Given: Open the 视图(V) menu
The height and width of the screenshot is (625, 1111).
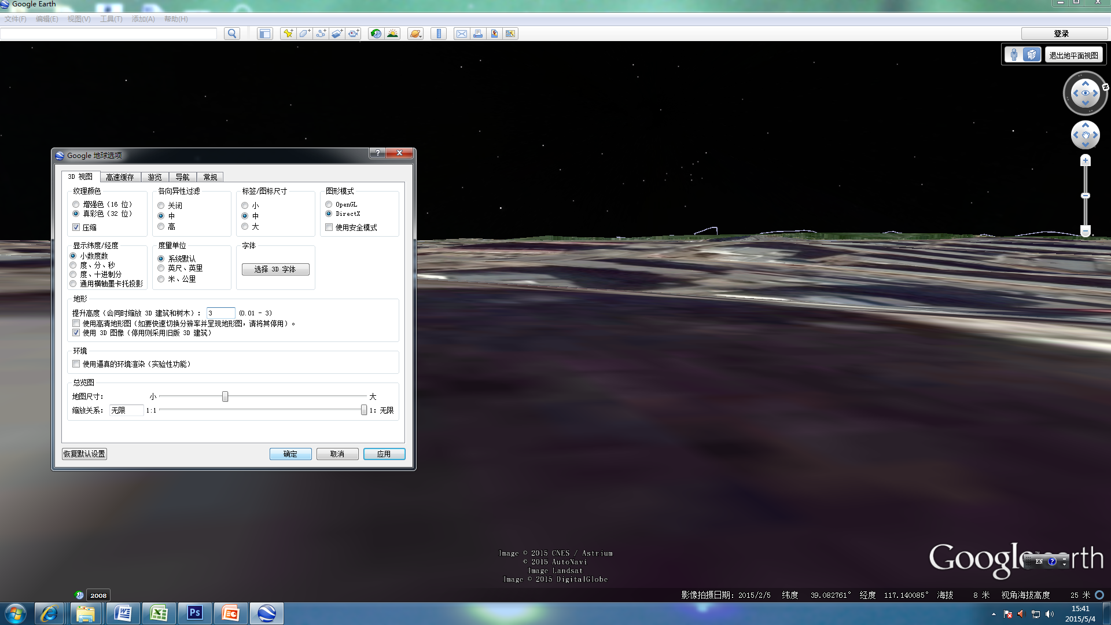Looking at the screenshot, I should [79, 19].
